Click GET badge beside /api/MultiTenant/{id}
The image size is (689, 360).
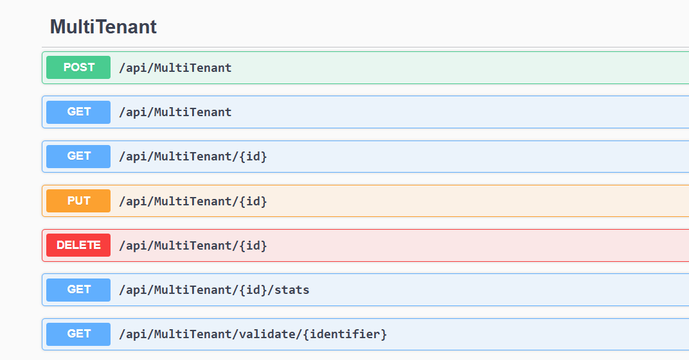(x=78, y=156)
